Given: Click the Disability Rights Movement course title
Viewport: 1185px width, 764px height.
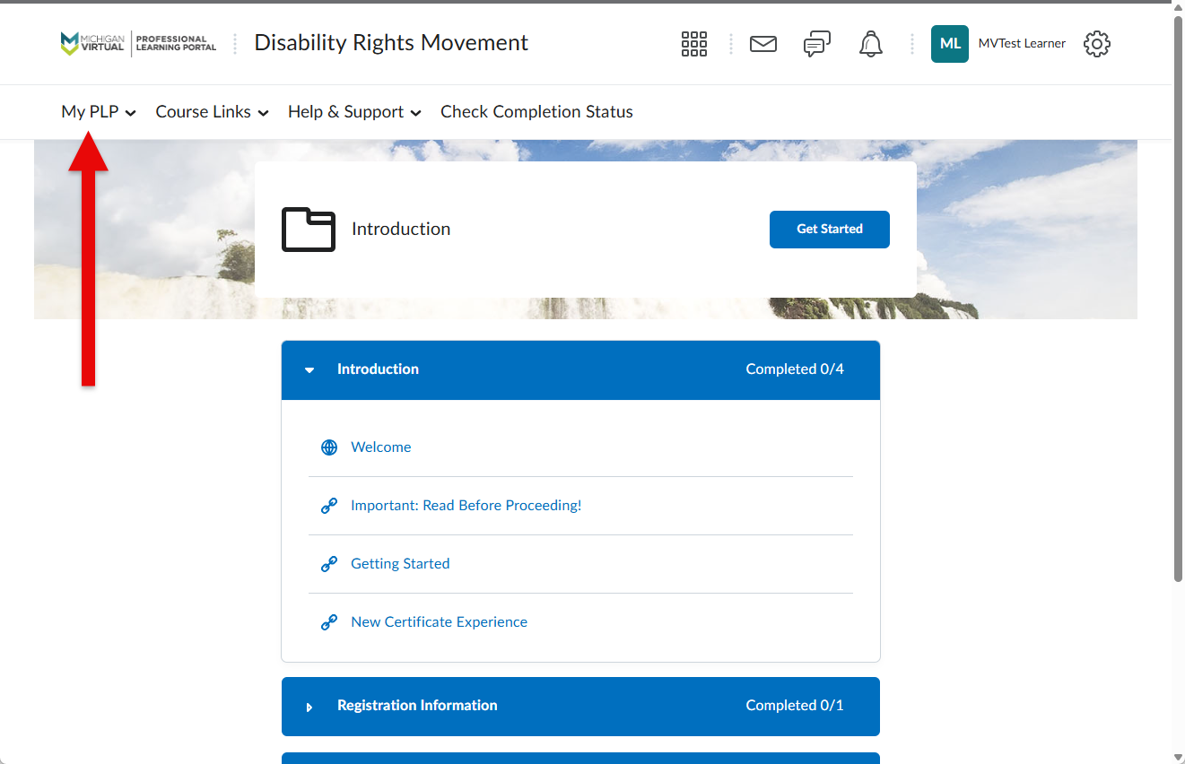Looking at the screenshot, I should (x=391, y=43).
